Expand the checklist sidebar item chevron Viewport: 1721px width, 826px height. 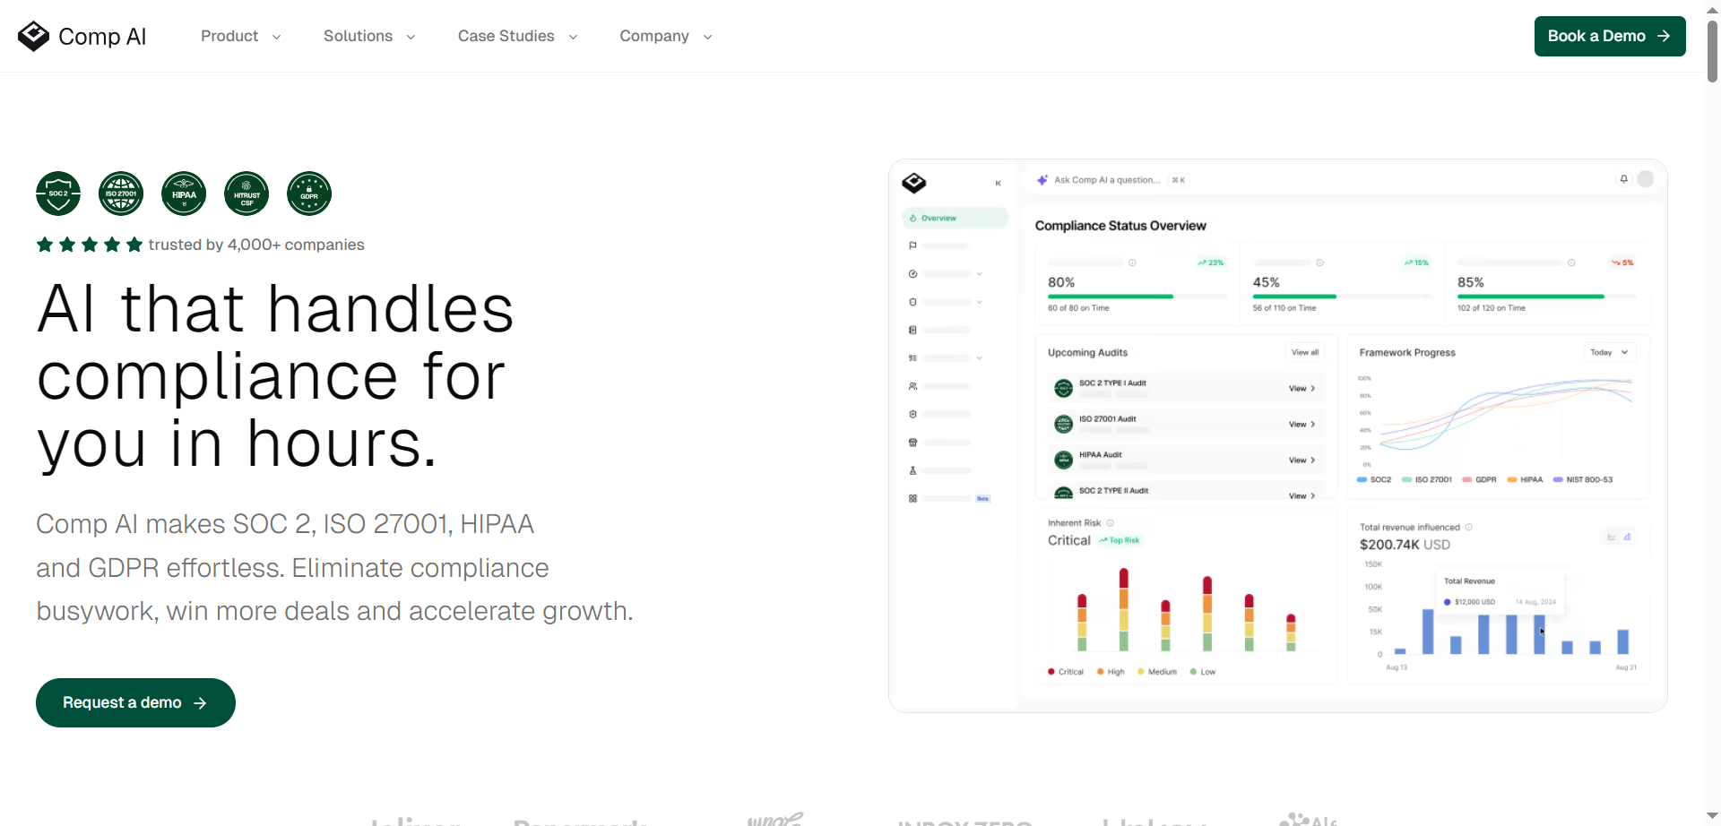point(980,357)
